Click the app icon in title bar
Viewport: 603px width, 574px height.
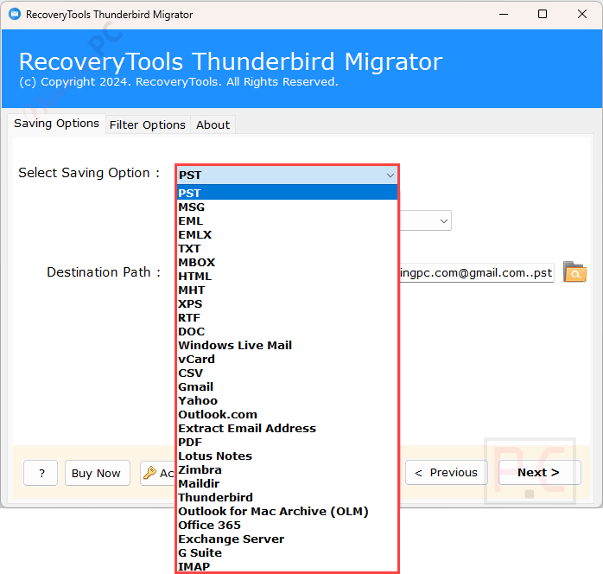coord(13,15)
